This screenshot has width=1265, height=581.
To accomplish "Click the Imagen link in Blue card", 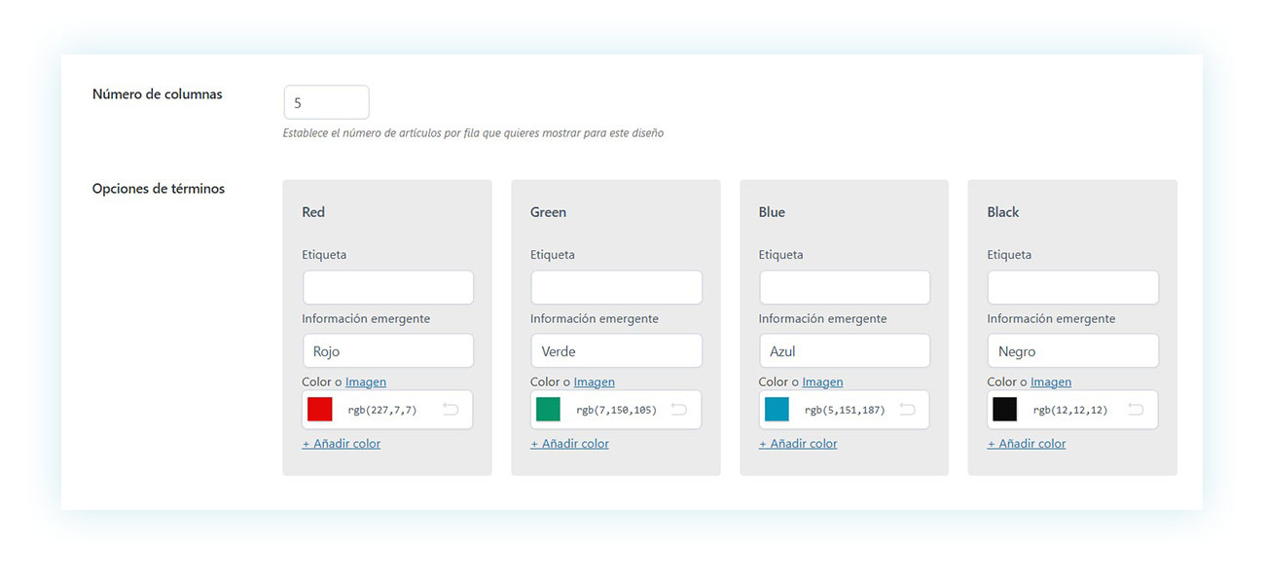I will coord(822,382).
